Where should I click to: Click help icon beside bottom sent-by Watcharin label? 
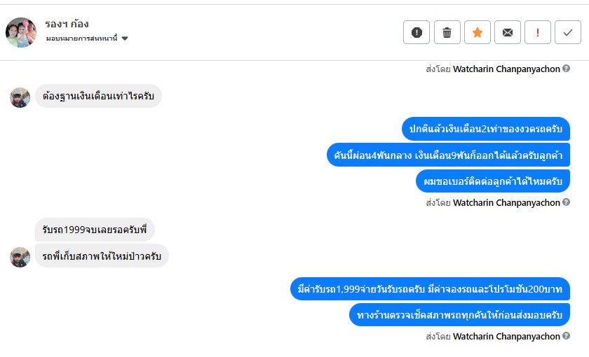[567, 335]
